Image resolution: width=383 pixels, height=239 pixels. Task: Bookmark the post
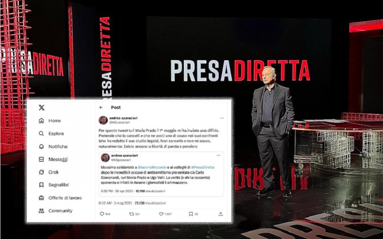[x=191, y=214]
